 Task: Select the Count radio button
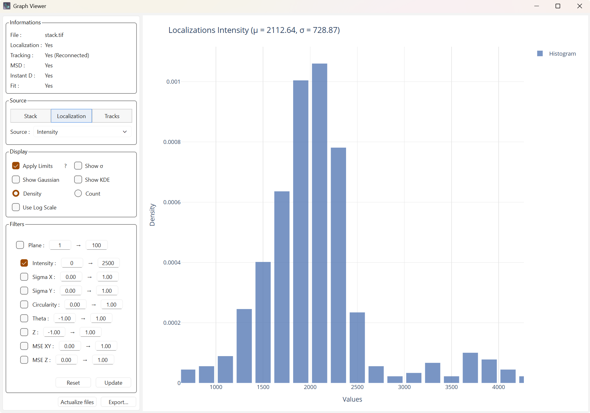point(78,194)
